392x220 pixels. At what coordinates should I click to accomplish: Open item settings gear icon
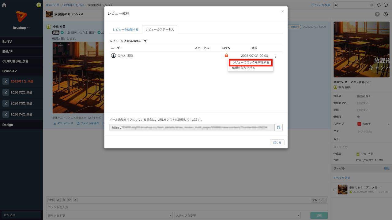tap(386, 14)
